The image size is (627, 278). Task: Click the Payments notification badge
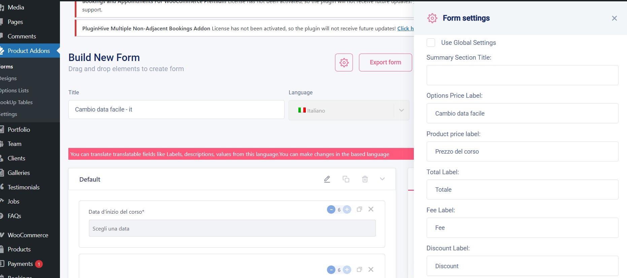pos(39,264)
